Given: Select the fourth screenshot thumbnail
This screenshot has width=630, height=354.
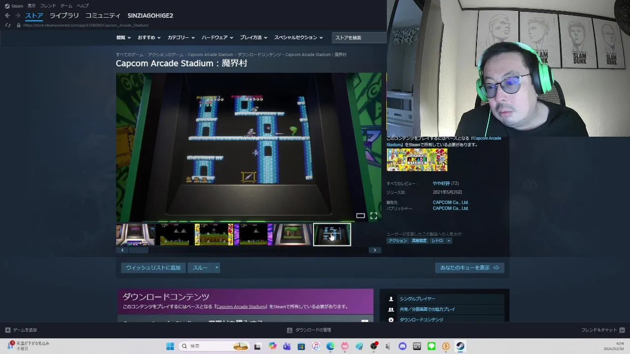Looking at the screenshot, I should [x=253, y=234].
